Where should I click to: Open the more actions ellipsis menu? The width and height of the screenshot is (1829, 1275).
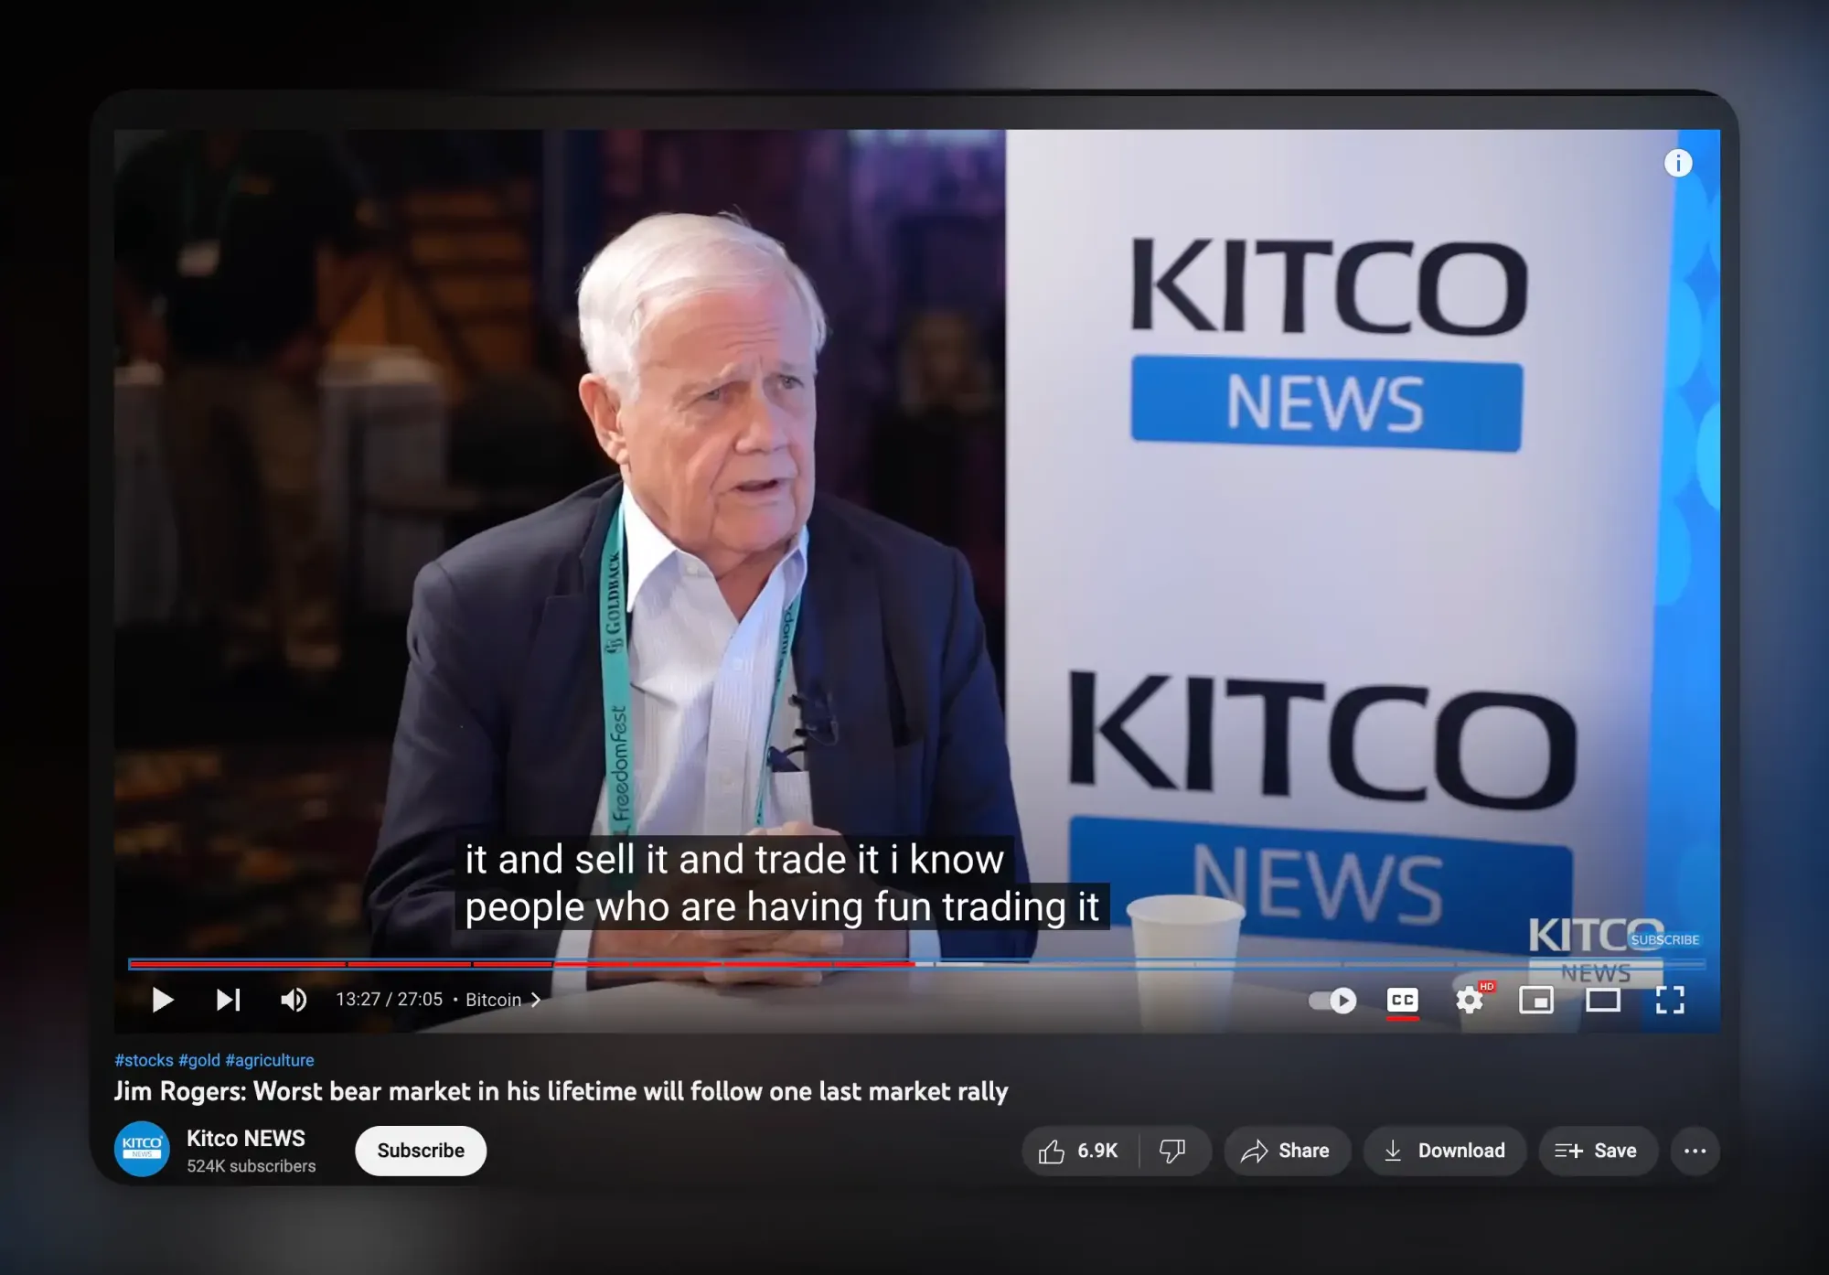point(1695,1151)
